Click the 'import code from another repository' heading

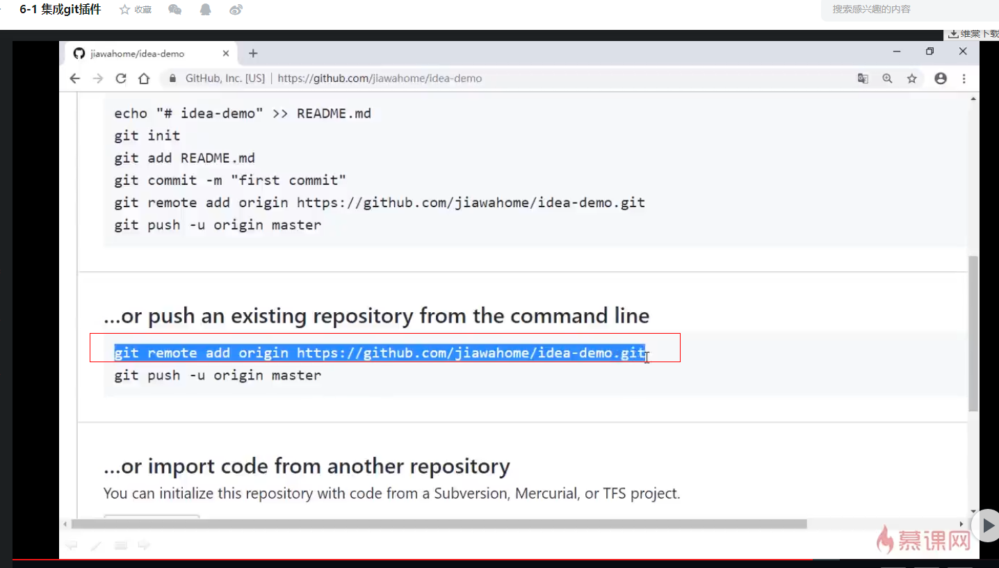pyautogui.click(x=307, y=466)
